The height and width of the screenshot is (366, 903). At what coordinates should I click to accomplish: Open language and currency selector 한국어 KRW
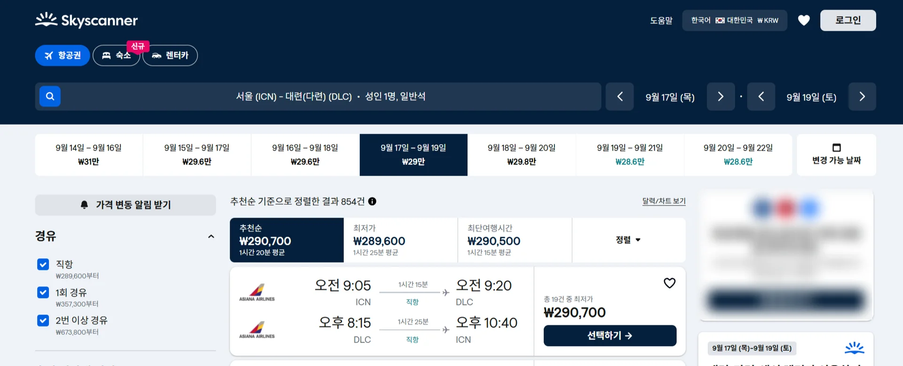click(735, 20)
